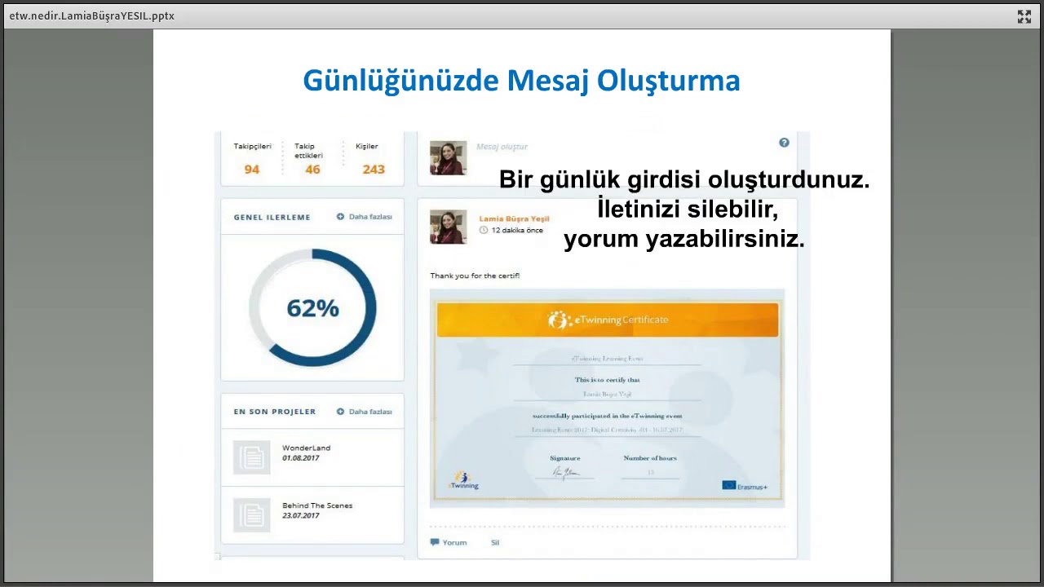Click the eTwinning Certificate orange banner

pos(608,320)
